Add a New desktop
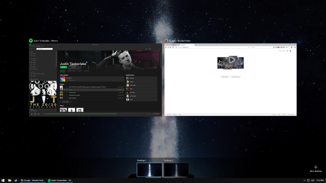This screenshot has height=183, width=326. coord(316,169)
